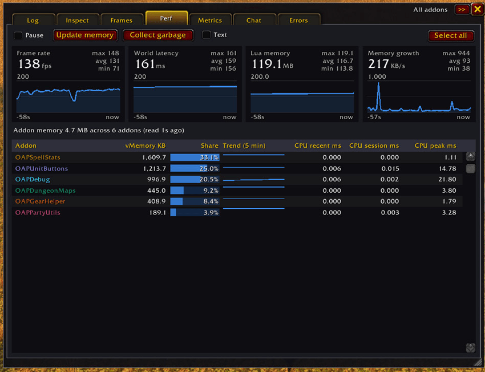Screen dimensions: 485x372
Task: Close the debug window
Action: coord(477,9)
